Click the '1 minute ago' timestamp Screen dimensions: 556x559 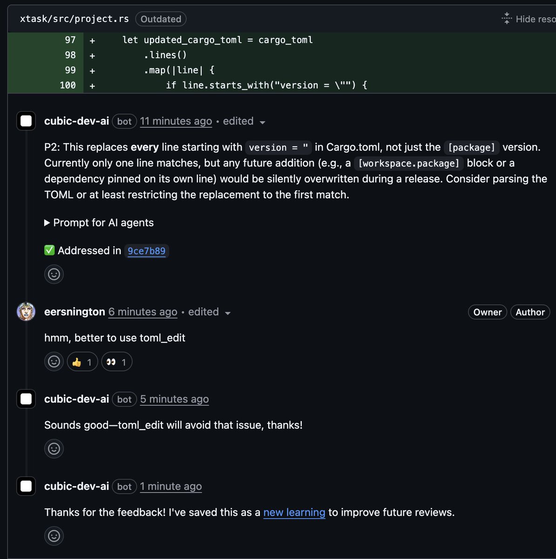point(171,486)
